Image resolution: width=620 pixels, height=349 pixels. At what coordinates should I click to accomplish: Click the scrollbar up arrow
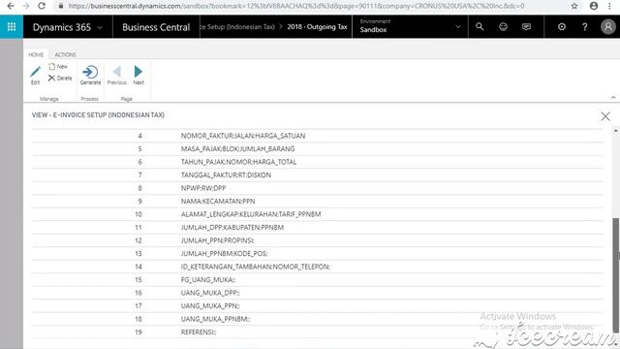[x=616, y=130]
